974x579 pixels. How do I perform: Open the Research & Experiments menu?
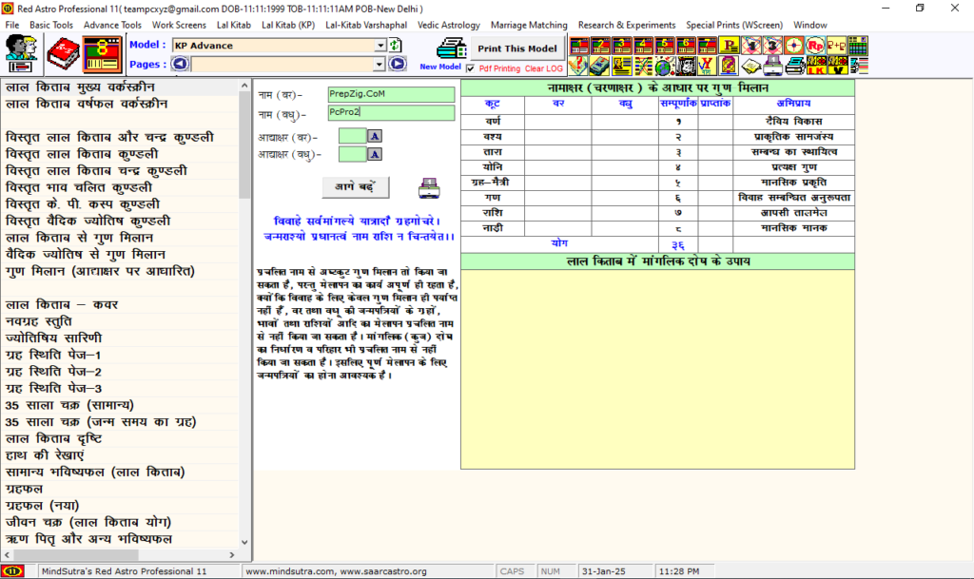point(627,25)
